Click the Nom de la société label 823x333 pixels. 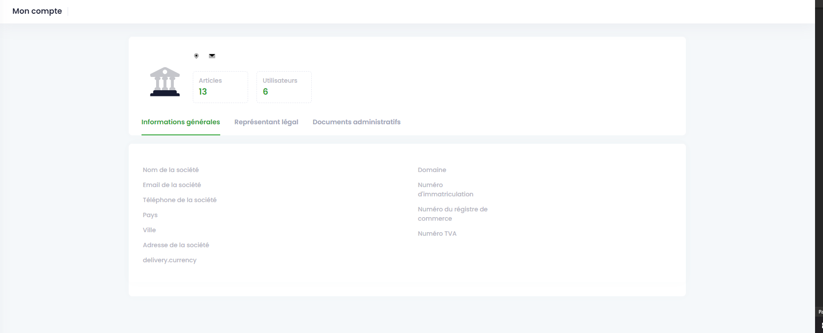point(171,170)
